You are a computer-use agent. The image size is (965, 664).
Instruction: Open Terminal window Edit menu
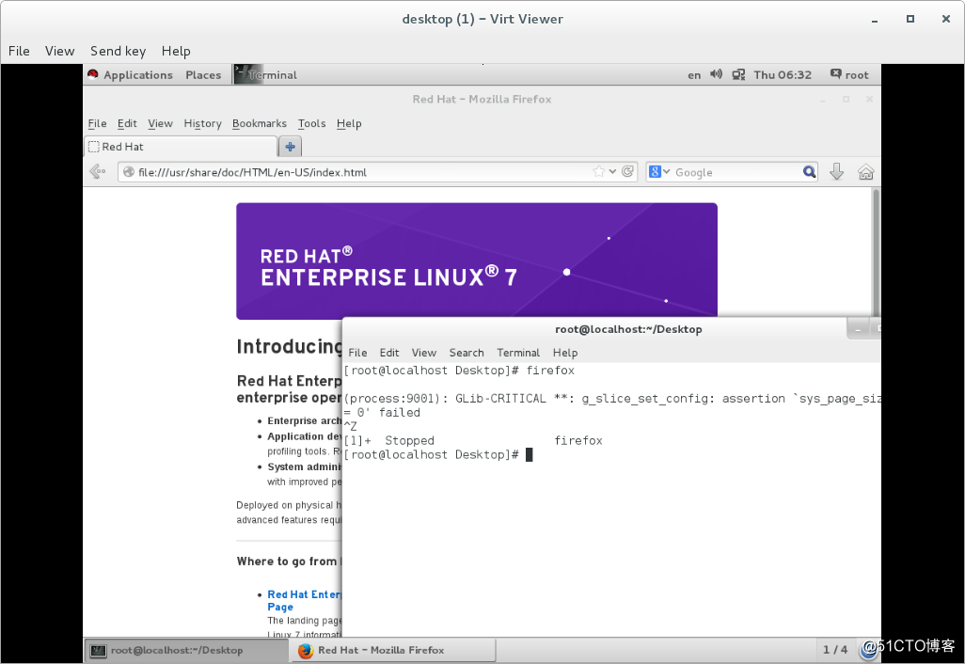(x=389, y=353)
